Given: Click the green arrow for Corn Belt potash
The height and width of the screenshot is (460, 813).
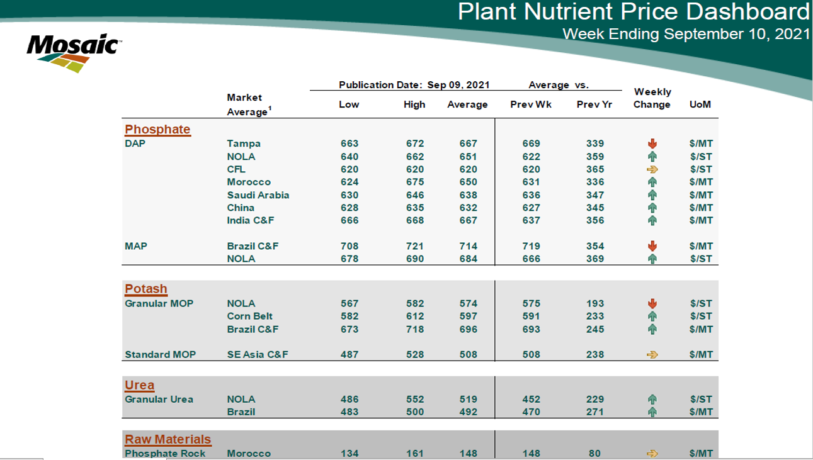Looking at the screenshot, I should pyautogui.click(x=652, y=317).
